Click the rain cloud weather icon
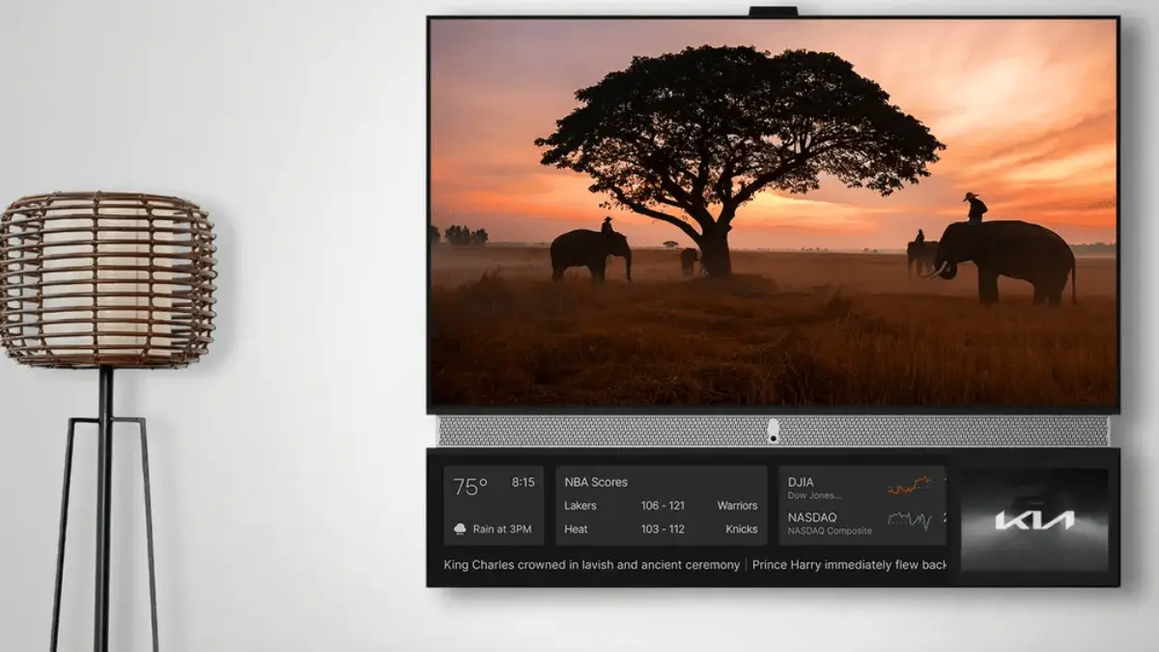 [x=459, y=529]
